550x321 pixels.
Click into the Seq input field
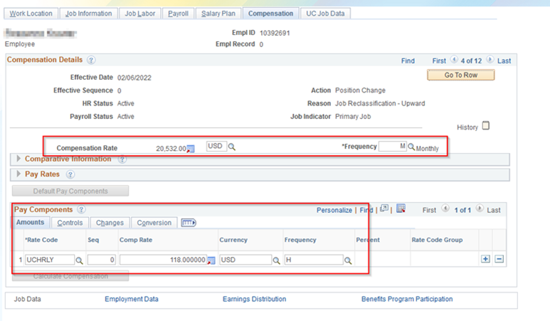(102, 261)
